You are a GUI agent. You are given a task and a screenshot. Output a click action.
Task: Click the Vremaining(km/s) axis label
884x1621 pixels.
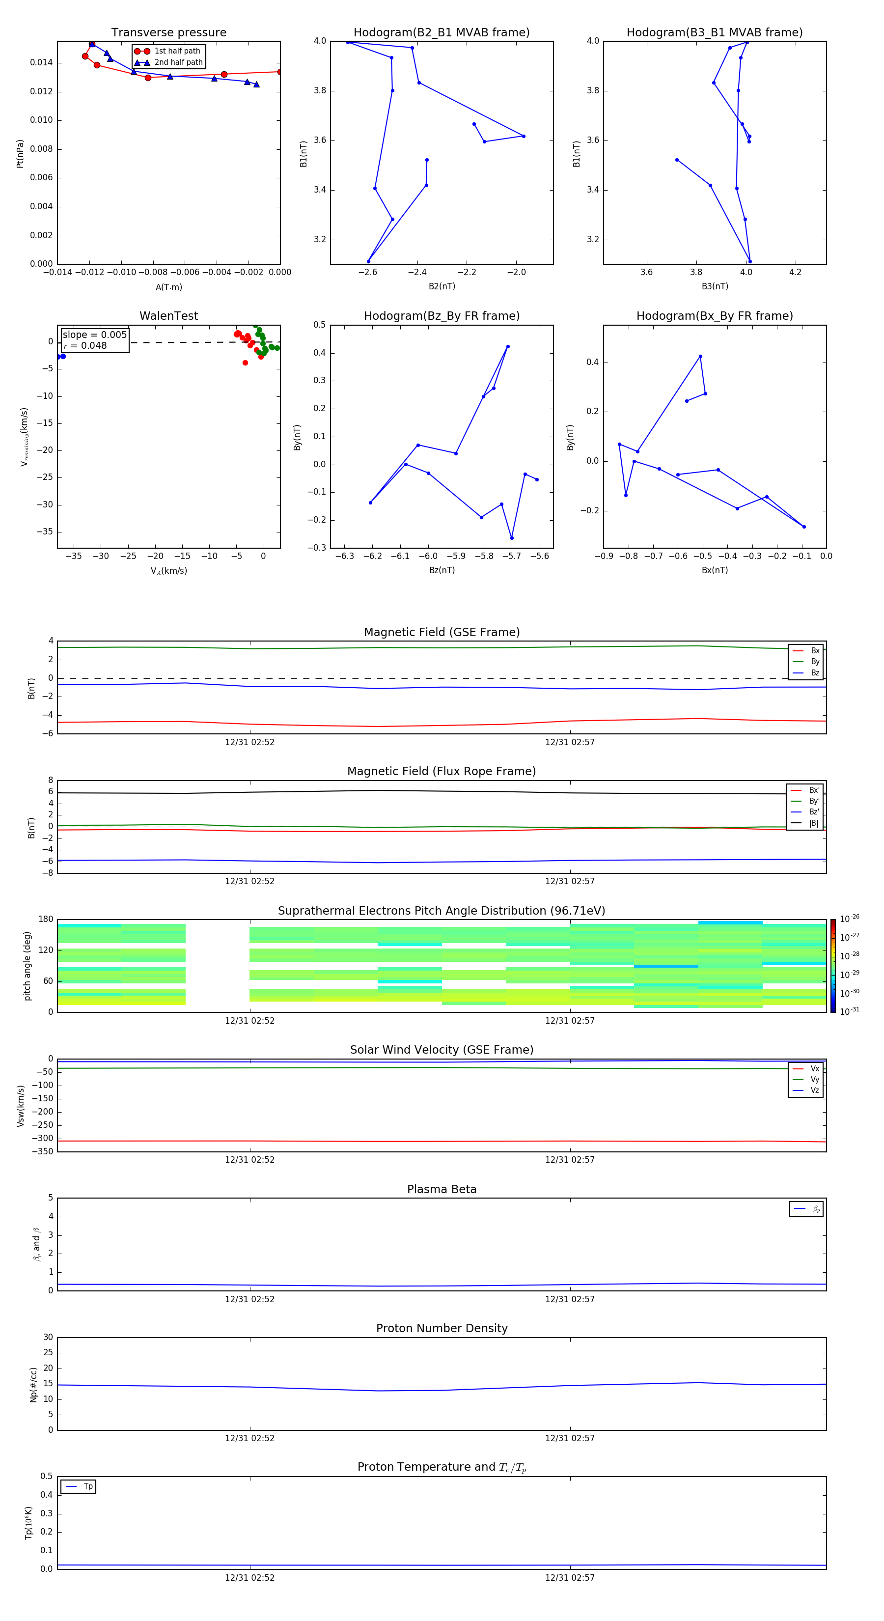point(24,437)
